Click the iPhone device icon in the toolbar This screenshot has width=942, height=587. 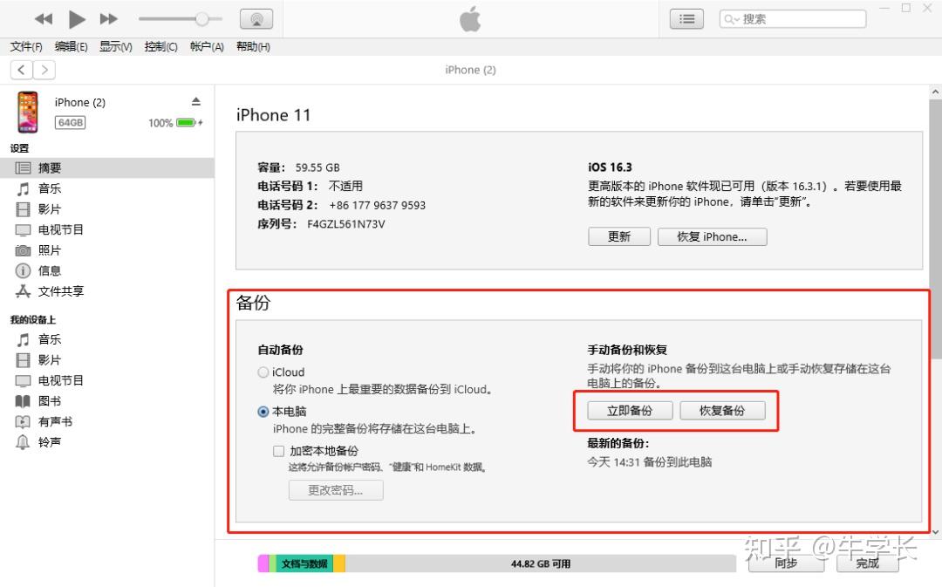[x=256, y=17]
